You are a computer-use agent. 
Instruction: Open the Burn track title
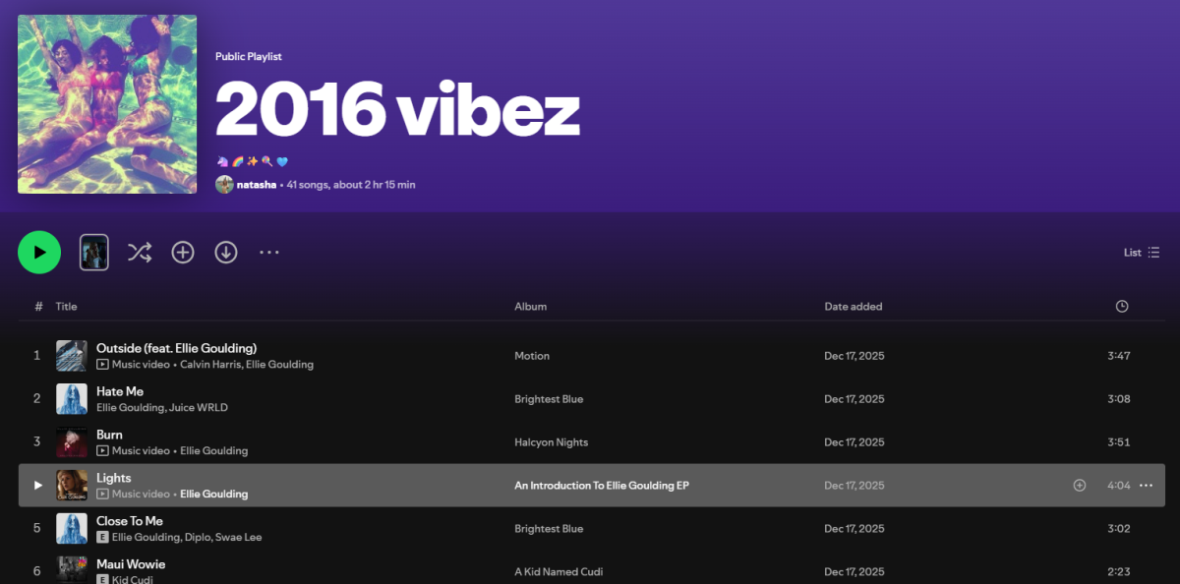[109, 435]
